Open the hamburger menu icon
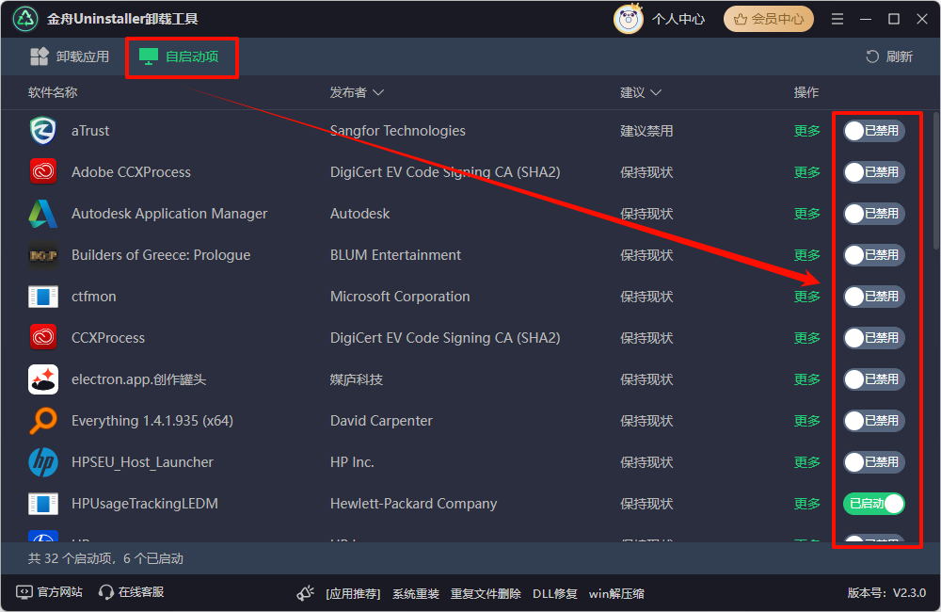Image resolution: width=941 pixels, height=612 pixels. tap(837, 19)
